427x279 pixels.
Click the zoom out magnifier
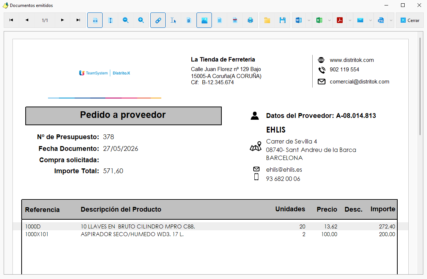(x=126, y=20)
